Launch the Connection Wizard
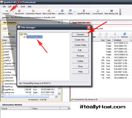132x118 pixels. click(33, 12)
